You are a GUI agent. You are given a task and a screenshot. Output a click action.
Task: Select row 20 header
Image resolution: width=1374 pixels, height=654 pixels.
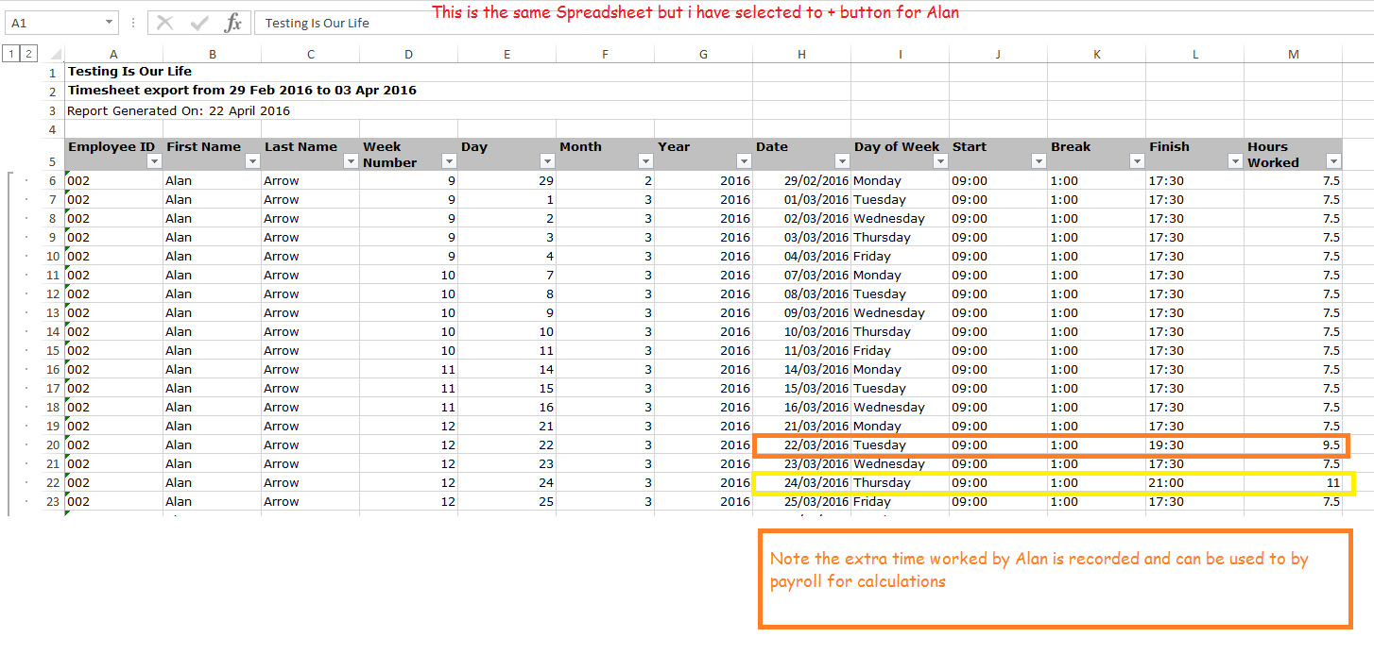[52, 445]
